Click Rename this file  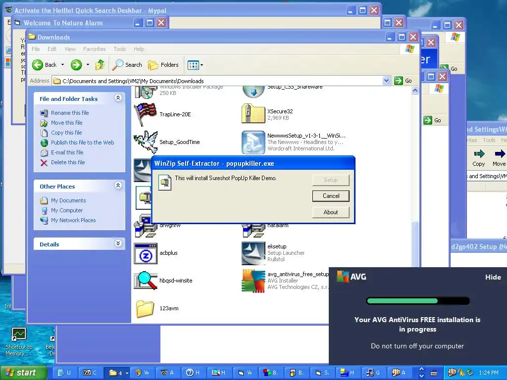click(x=70, y=113)
